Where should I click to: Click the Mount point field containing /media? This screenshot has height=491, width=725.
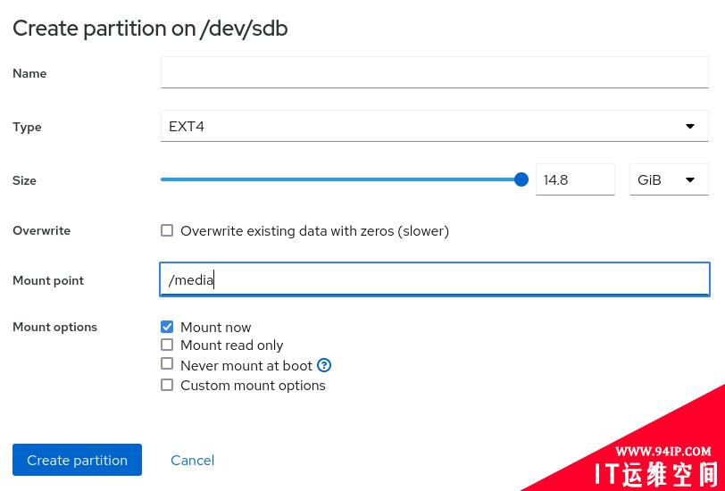click(x=434, y=279)
